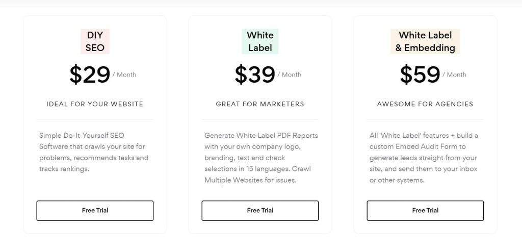The width and height of the screenshot is (522, 249).
Task: Start the Free Trial for White Label & Embedding
Action: click(425, 210)
